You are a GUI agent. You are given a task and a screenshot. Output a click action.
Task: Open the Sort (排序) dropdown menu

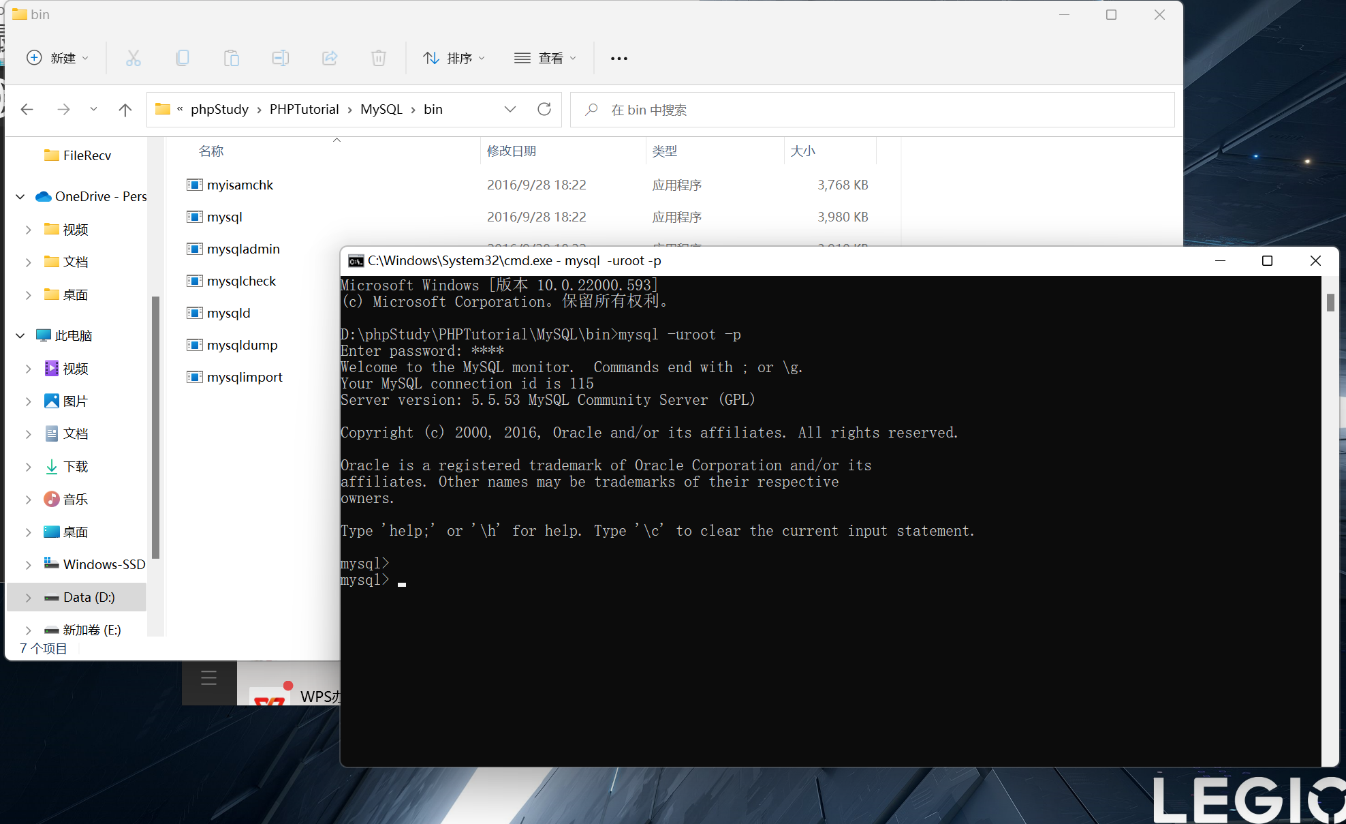coord(454,58)
